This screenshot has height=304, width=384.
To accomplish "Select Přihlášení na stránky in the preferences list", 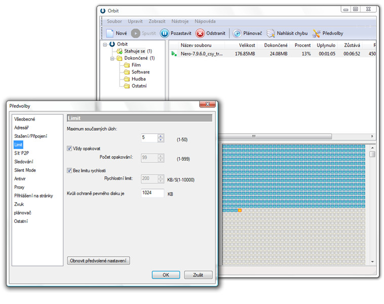I will pyautogui.click(x=33, y=196).
